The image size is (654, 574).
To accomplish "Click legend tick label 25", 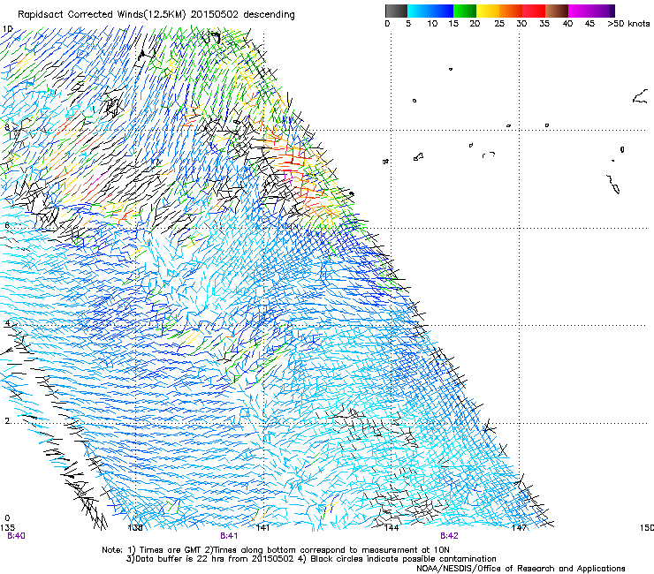I will (499, 24).
